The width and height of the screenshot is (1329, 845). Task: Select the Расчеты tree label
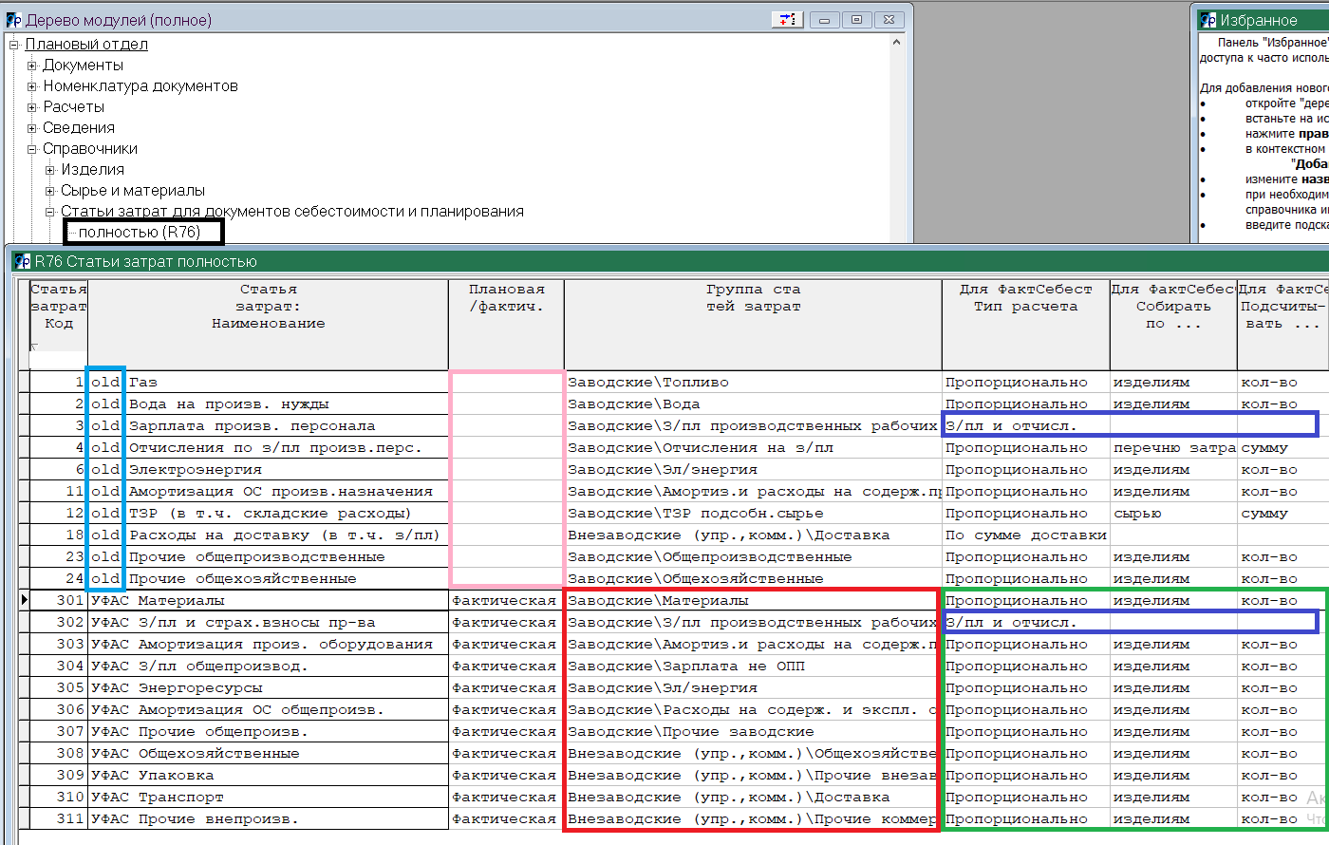73,107
